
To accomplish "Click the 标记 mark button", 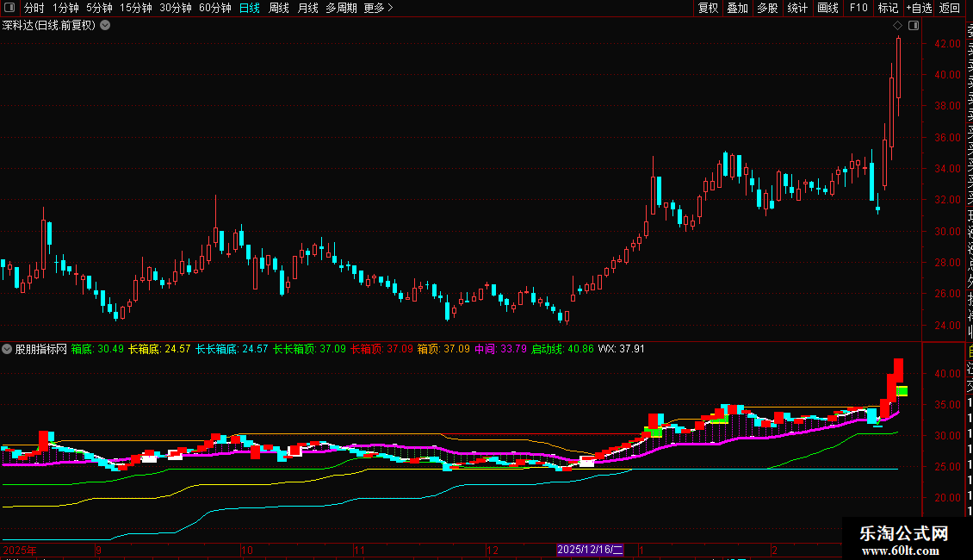I will click(x=888, y=8).
